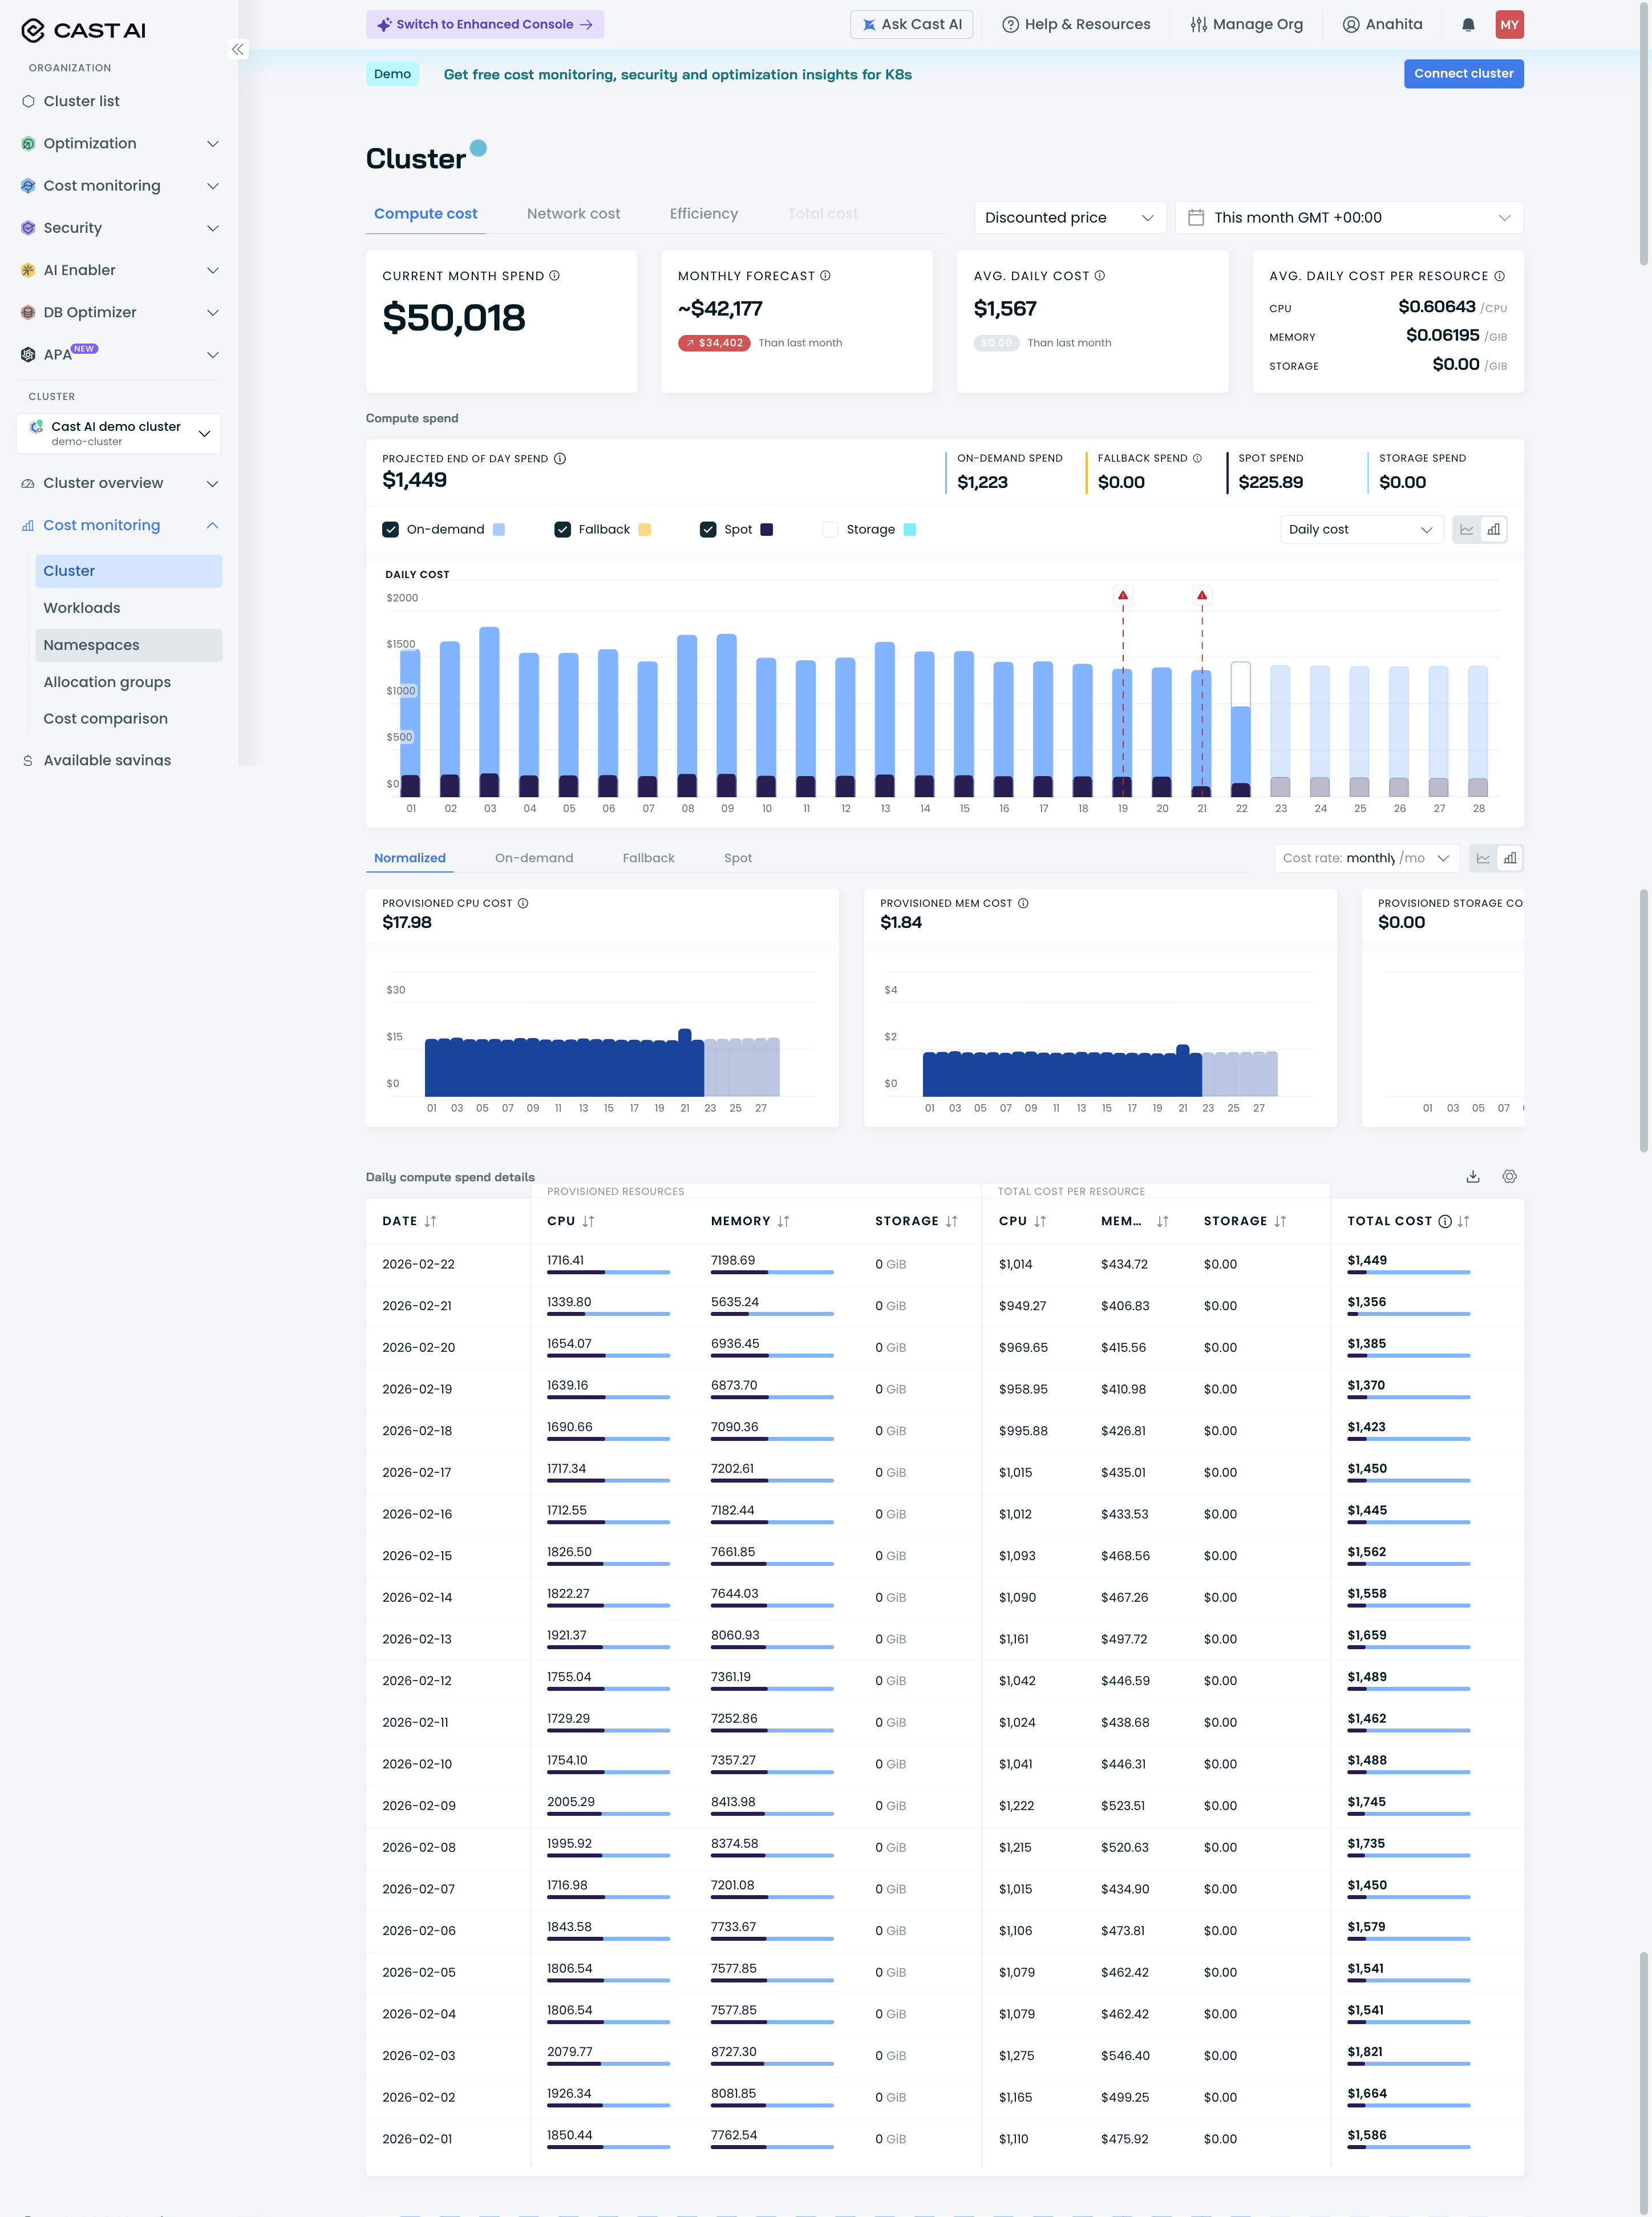Screen dimensions: 1652x2217
Task: Uncheck the On-demand checkbox
Action: (x=391, y=529)
